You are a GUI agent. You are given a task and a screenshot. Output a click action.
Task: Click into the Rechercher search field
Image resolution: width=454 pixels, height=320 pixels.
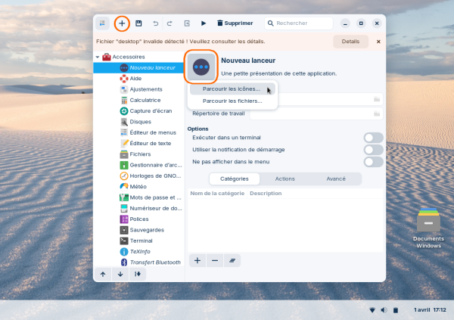tap(299, 23)
